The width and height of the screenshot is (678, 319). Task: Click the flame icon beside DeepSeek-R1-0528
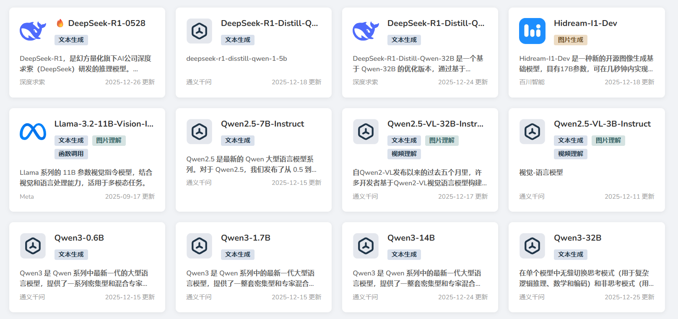[60, 23]
